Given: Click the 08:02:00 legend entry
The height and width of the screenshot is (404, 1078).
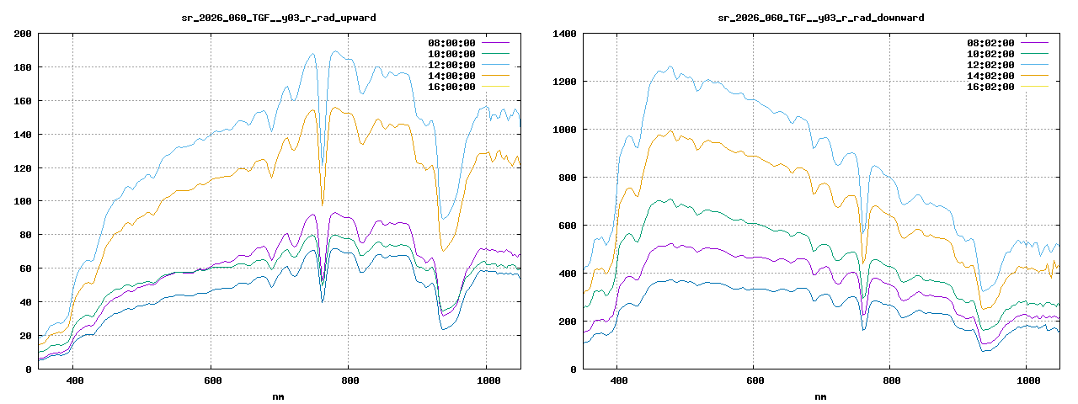Looking at the screenshot, I should 990,43.
